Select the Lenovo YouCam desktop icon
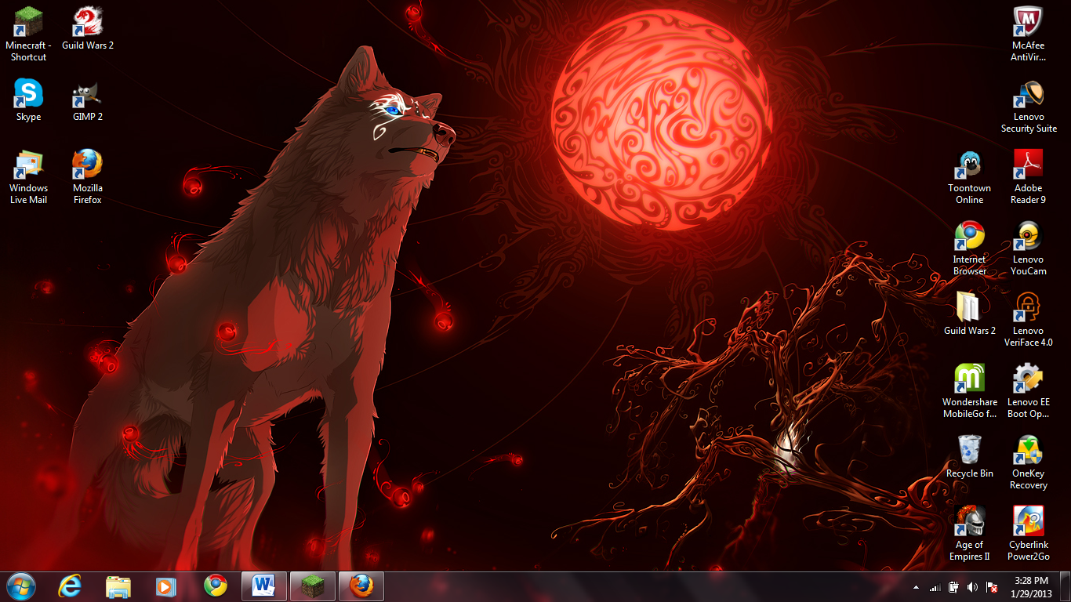 (x=1028, y=237)
